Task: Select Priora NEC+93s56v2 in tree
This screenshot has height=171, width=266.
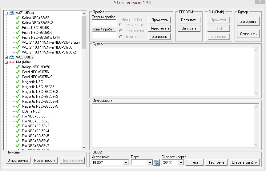Action: [37, 33]
